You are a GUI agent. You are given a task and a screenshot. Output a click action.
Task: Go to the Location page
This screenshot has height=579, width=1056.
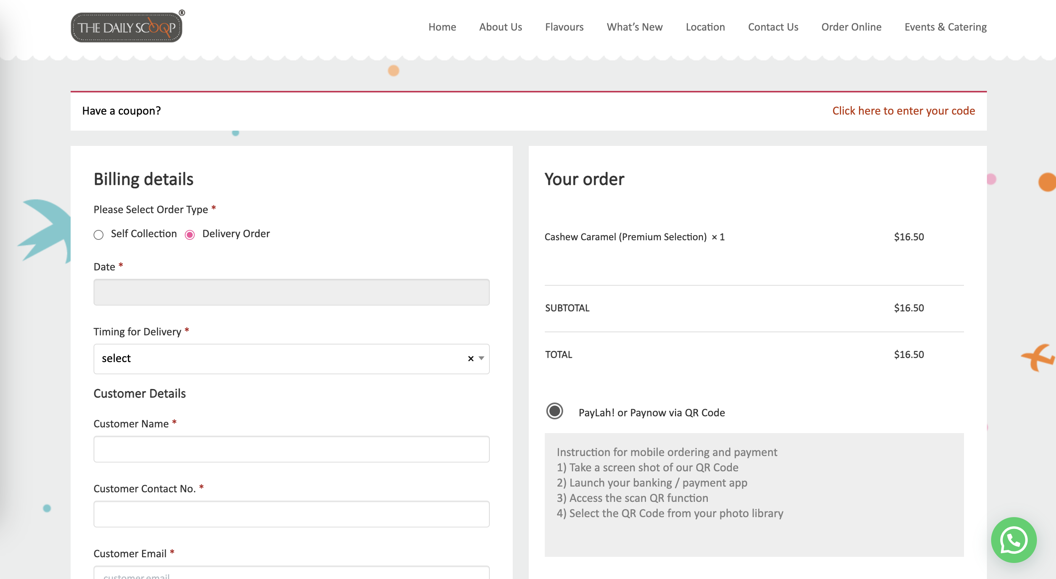(705, 27)
